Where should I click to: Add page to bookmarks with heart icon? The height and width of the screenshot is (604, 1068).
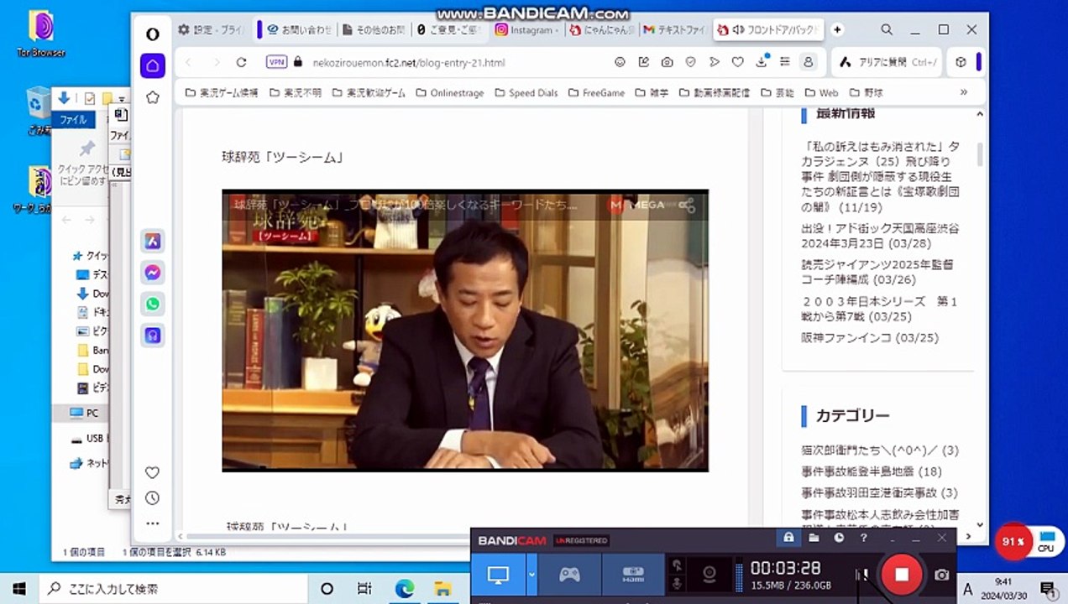[737, 62]
